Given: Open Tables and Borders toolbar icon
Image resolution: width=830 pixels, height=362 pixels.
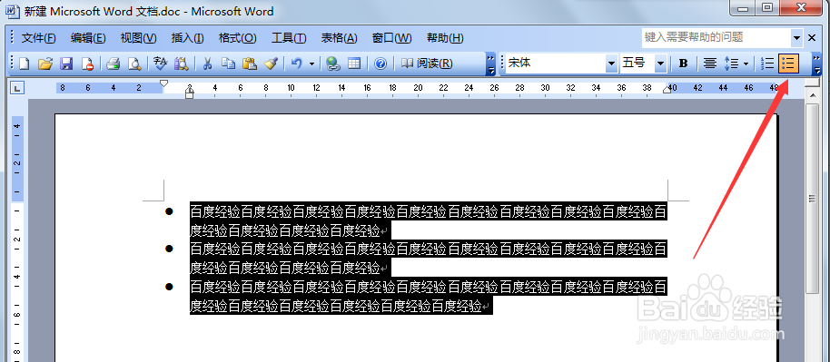Looking at the screenshot, I should [x=353, y=64].
